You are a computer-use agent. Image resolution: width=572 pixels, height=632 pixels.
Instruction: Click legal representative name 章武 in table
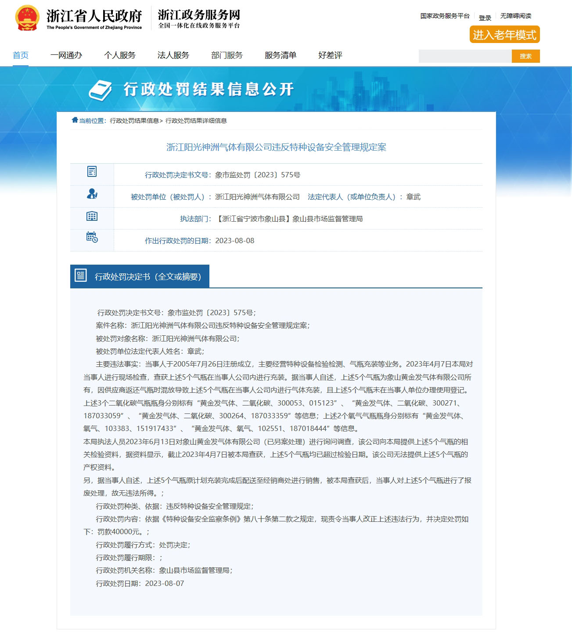(x=414, y=197)
